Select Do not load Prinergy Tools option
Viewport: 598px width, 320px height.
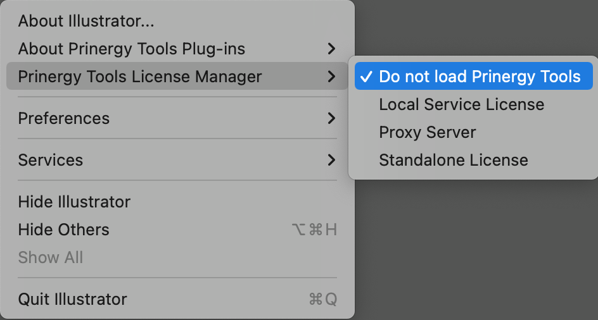[x=480, y=77]
